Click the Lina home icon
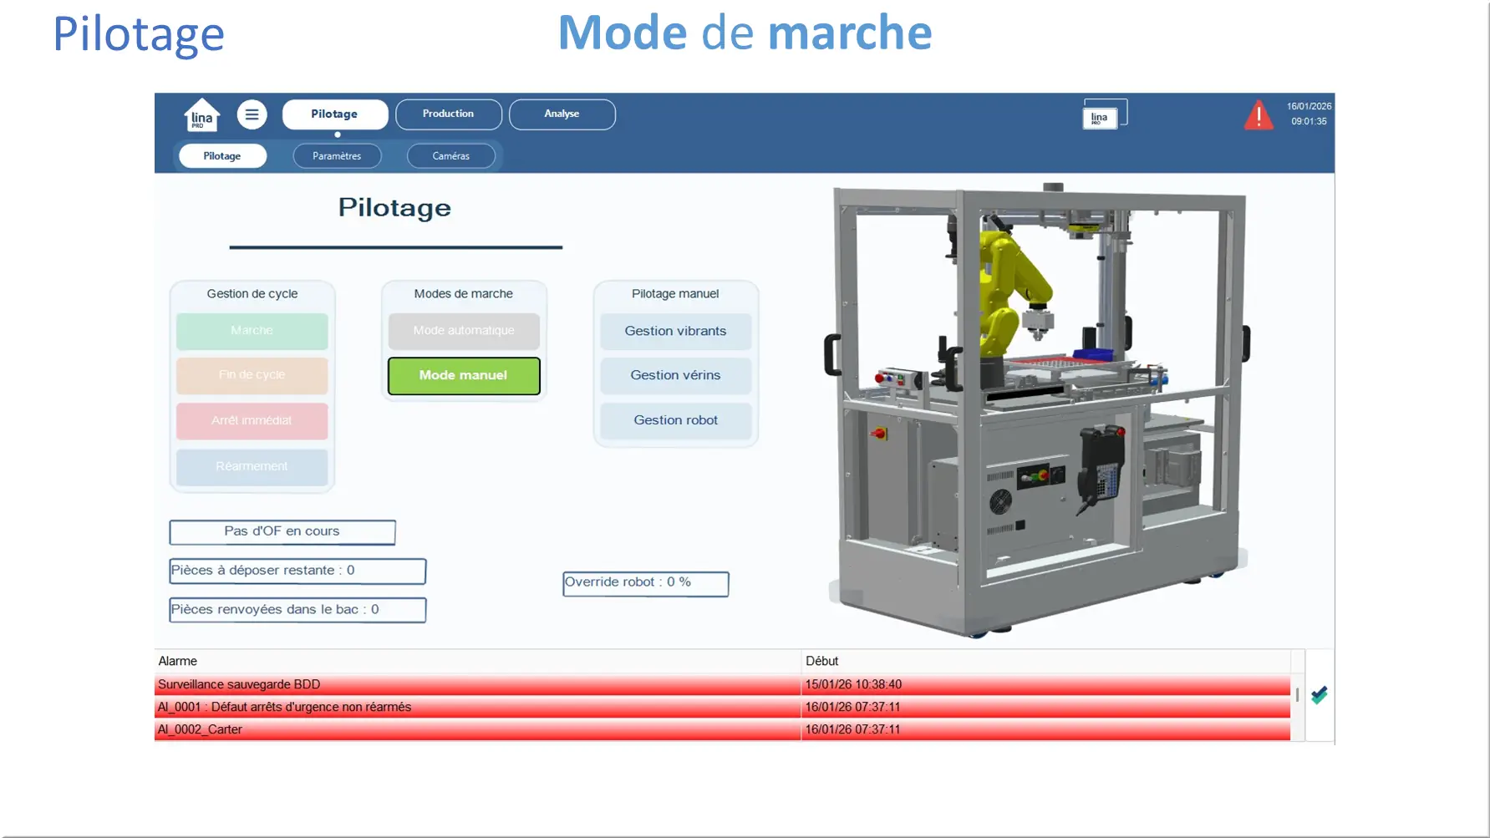 click(x=201, y=115)
